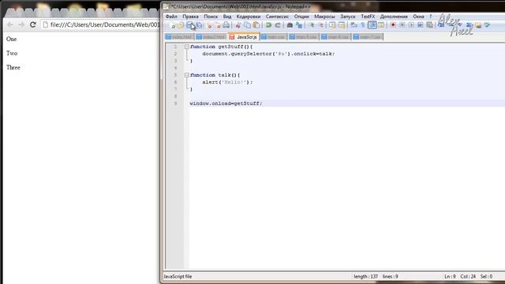Open the Опции menu
The width and height of the screenshot is (505, 284).
coord(301,17)
